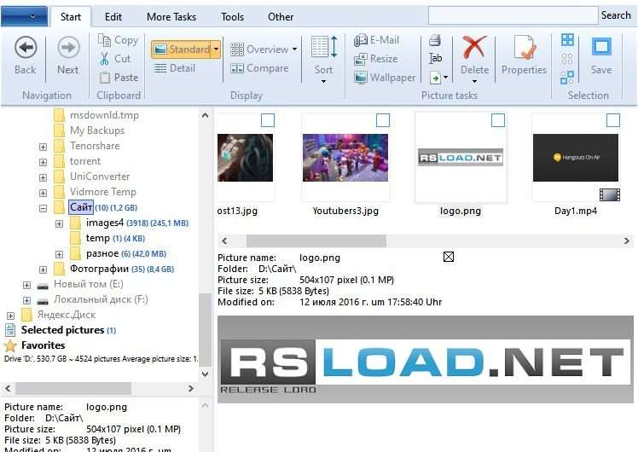Screen dimensions: 638x452
Task: Delete the selected picture
Action: pos(474,57)
